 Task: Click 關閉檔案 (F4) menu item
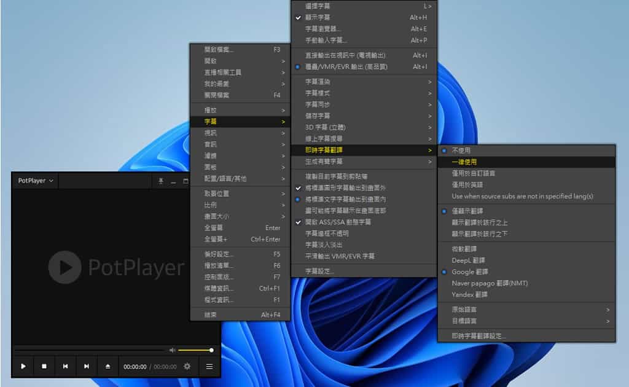(240, 95)
